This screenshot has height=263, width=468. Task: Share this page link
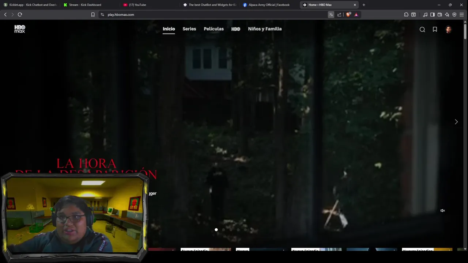tap(339, 15)
